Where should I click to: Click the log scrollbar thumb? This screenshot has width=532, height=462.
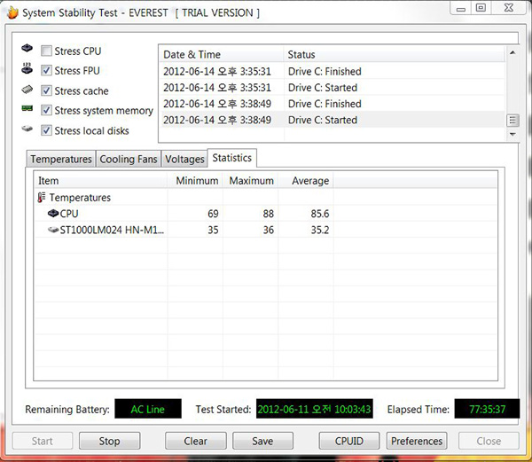512,121
